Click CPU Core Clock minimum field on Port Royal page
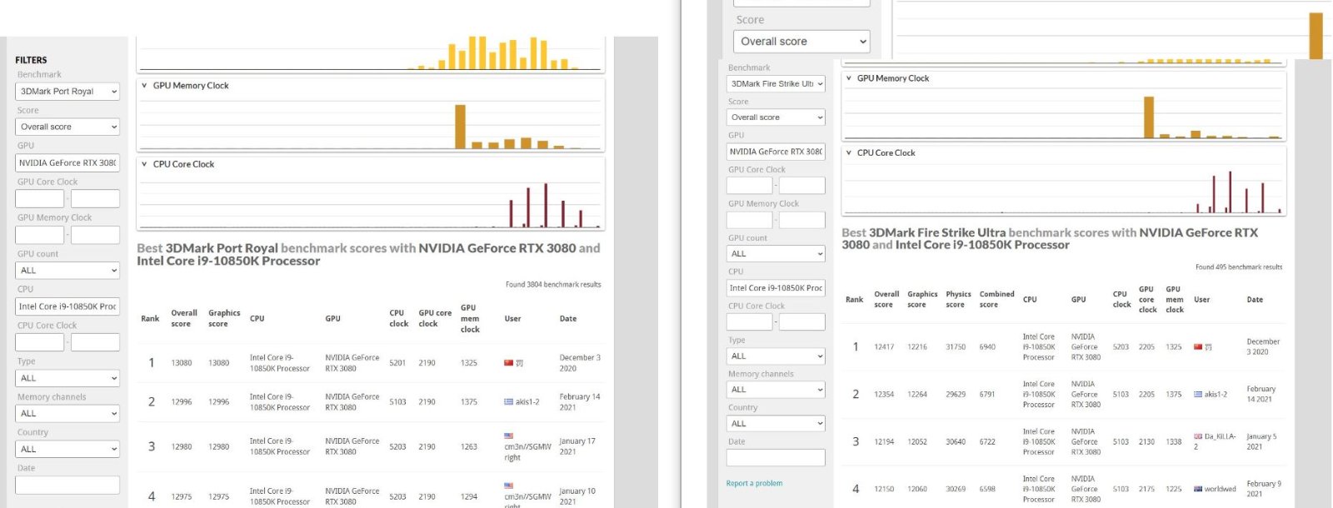Screen dimensions: 1333x508 (x=39, y=341)
